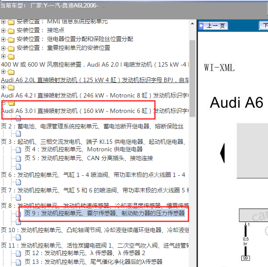Click document icon above 页 6 喷油阀

coord(18,166)
